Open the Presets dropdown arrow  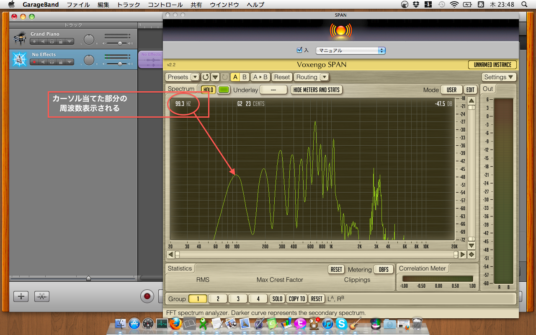coord(195,77)
